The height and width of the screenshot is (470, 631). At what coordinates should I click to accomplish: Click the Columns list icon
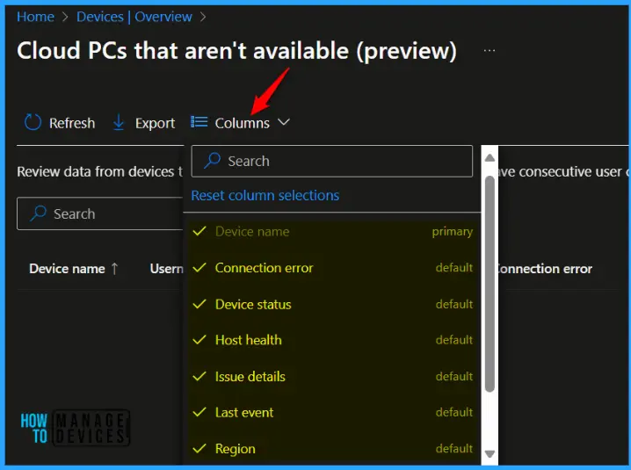pyautogui.click(x=199, y=121)
